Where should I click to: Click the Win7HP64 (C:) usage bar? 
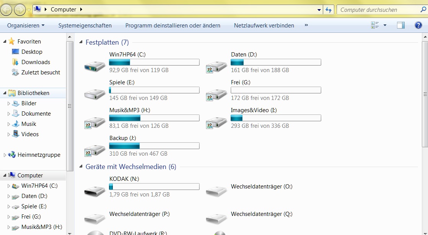click(x=154, y=62)
